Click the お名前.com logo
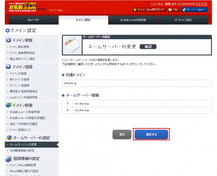 pyautogui.click(x=22, y=7)
